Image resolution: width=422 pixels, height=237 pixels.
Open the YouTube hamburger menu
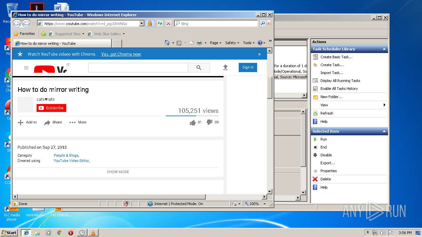pos(26,68)
